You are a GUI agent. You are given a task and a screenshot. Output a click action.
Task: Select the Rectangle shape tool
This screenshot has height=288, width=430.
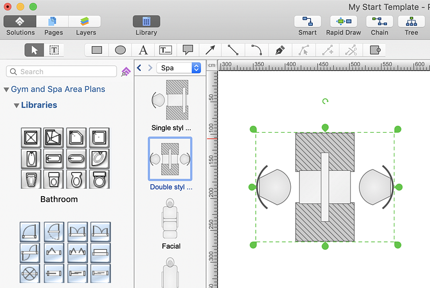coord(97,50)
